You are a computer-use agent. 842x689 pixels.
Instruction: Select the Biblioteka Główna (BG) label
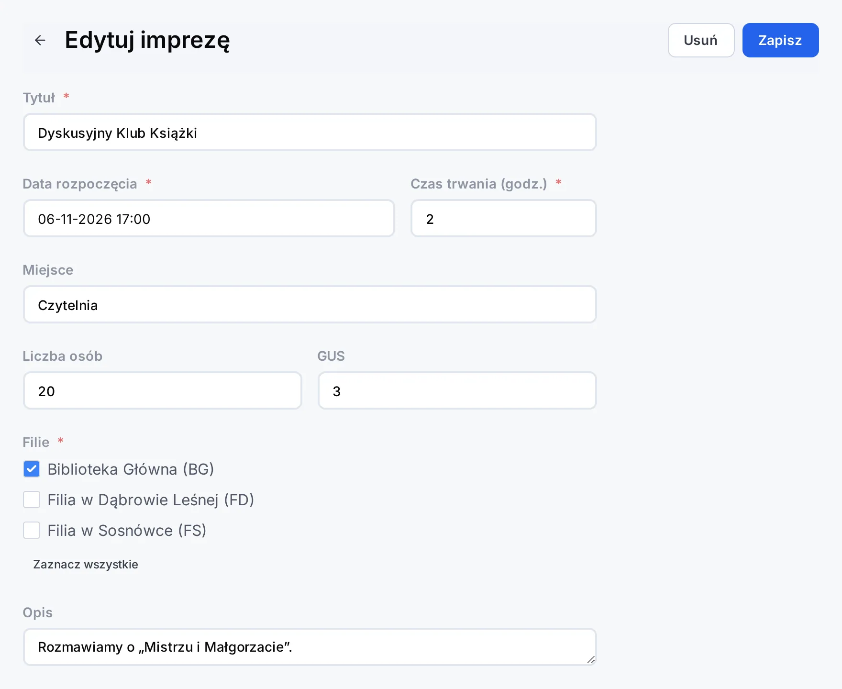click(131, 469)
